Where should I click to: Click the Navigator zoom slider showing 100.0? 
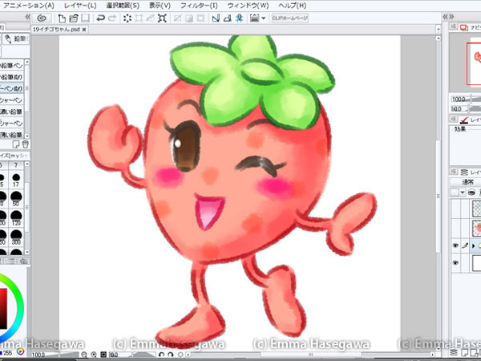[x=466, y=99]
